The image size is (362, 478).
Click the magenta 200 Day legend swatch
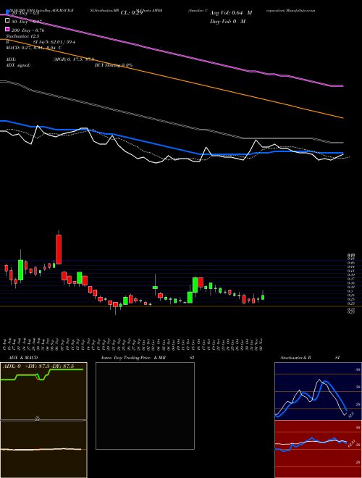point(7,30)
